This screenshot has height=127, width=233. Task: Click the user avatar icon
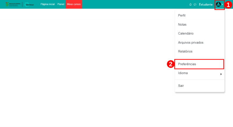pos(218,4)
